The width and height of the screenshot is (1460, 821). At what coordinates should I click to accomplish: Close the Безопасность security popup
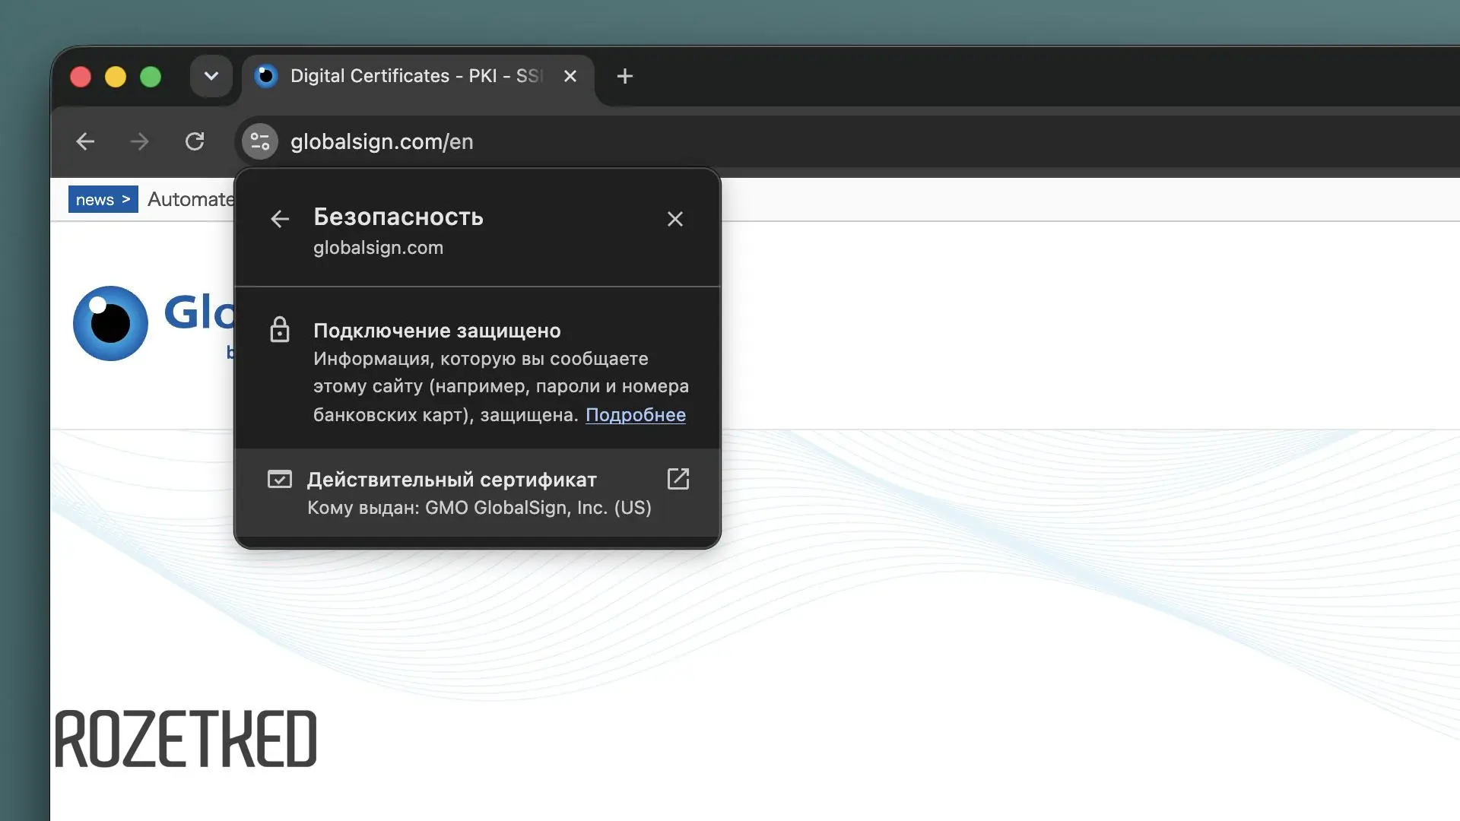pyautogui.click(x=674, y=219)
